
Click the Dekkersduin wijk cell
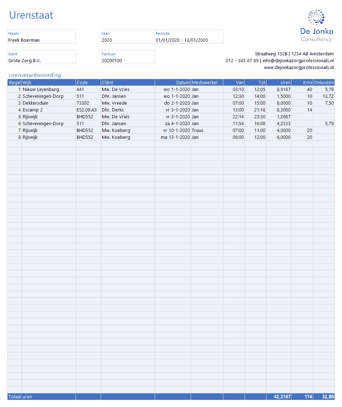pyautogui.click(x=49, y=103)
